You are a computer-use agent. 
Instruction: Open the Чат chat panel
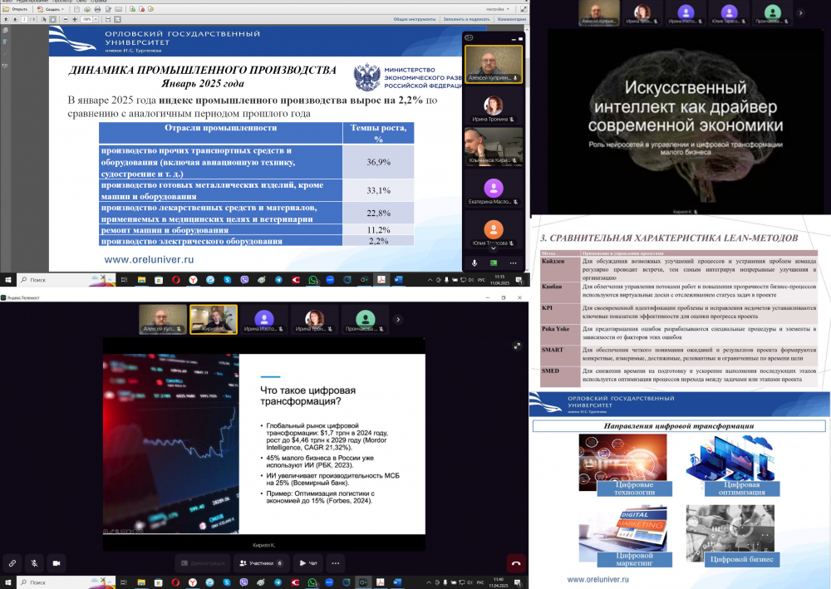pos(308,562)
